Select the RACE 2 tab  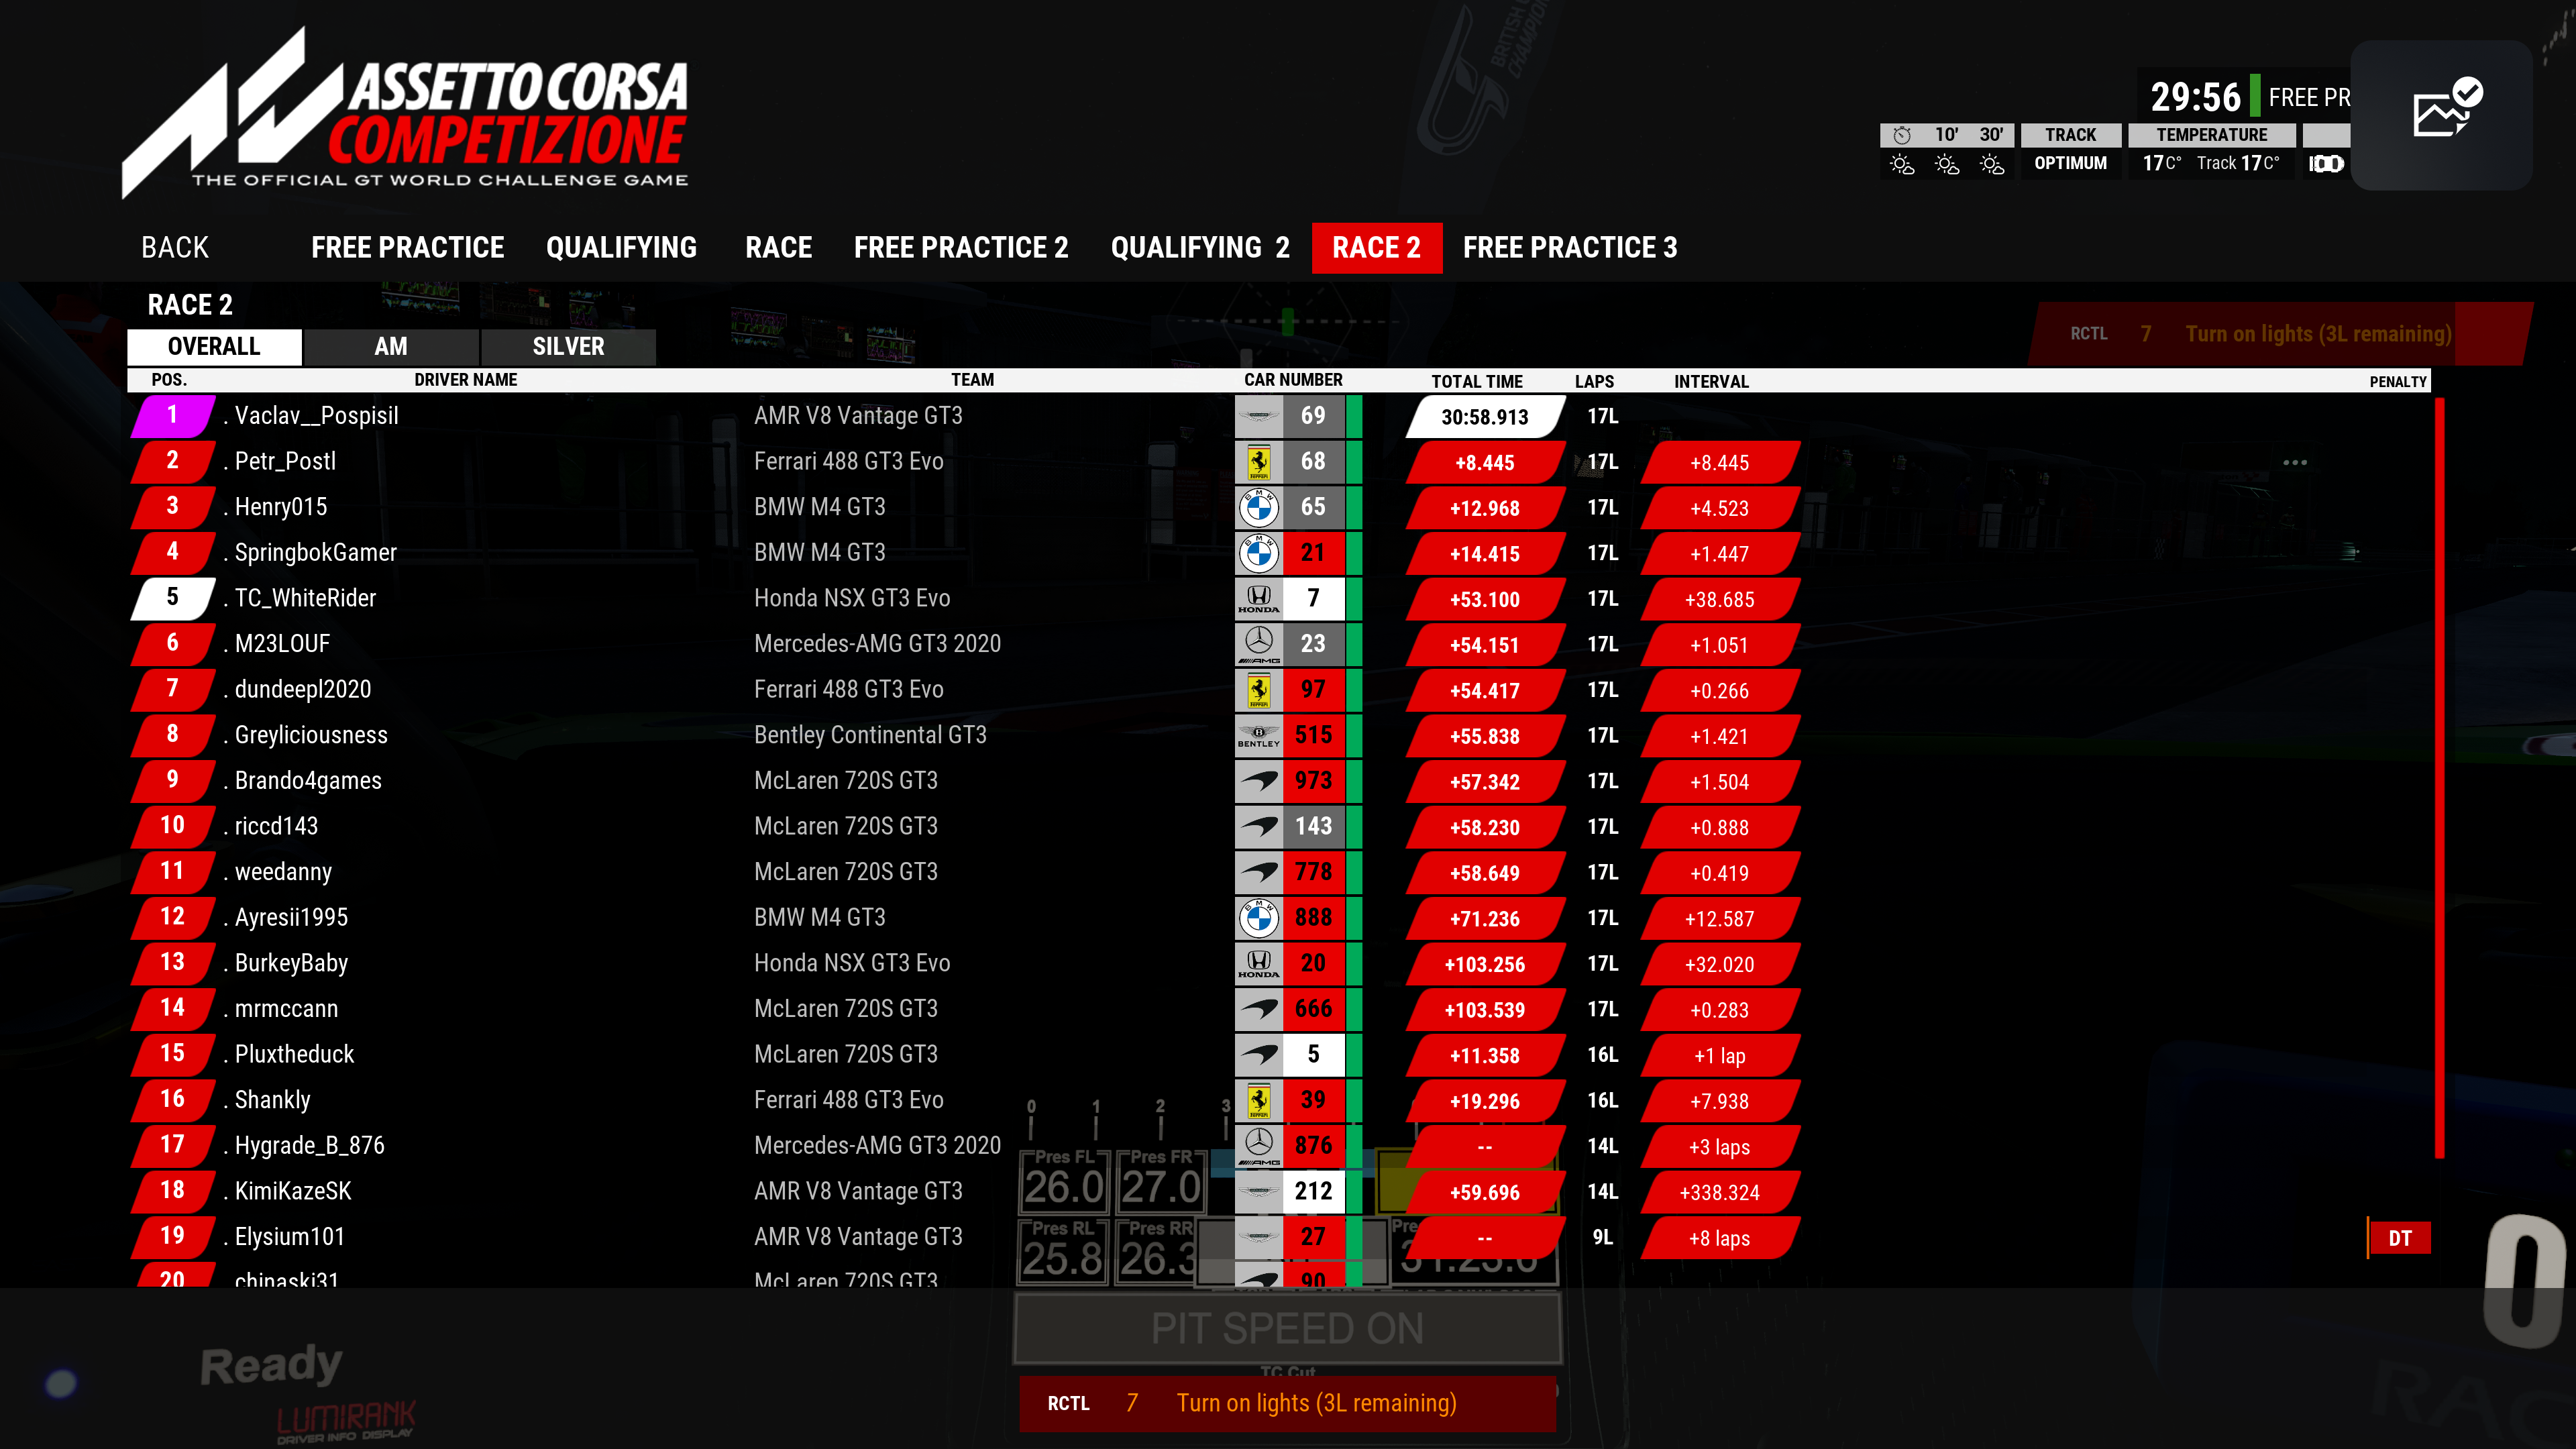pos(1377,247)
